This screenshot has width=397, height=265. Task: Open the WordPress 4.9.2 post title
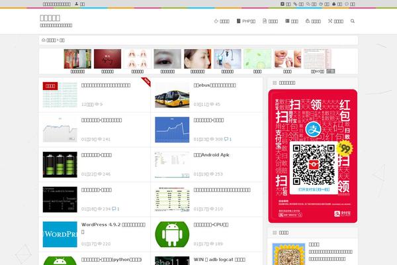click(113, 228)
